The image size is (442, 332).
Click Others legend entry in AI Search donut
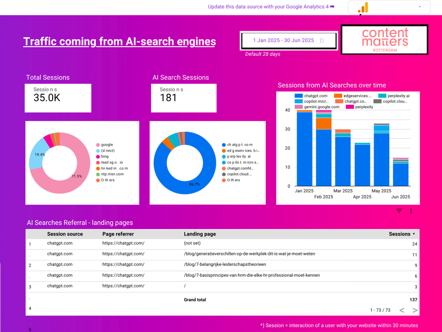point(231,180)
